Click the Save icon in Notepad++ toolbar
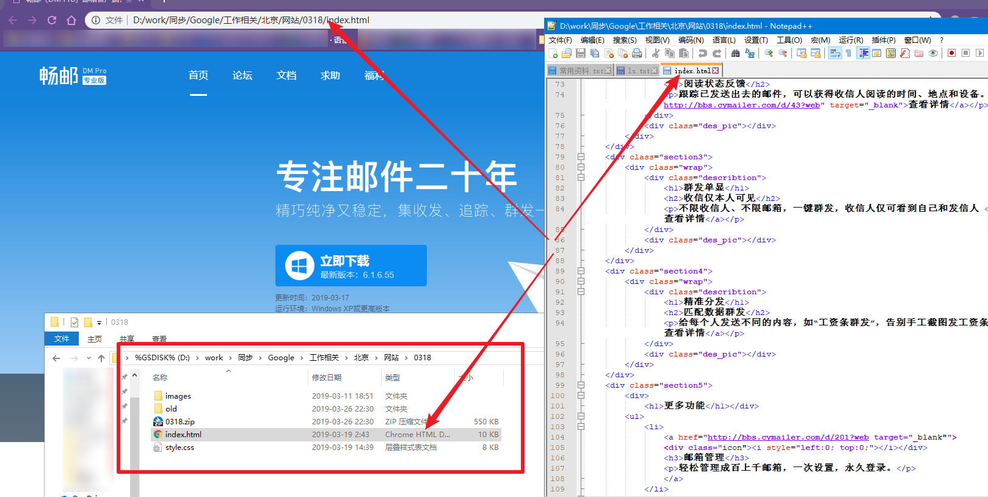The image size is (988, 497). (581, 54)
